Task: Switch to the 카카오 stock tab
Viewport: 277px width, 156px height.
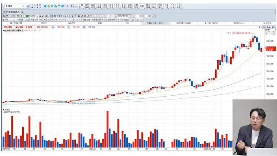Action: pyautogui.click(x=44, y=23)
